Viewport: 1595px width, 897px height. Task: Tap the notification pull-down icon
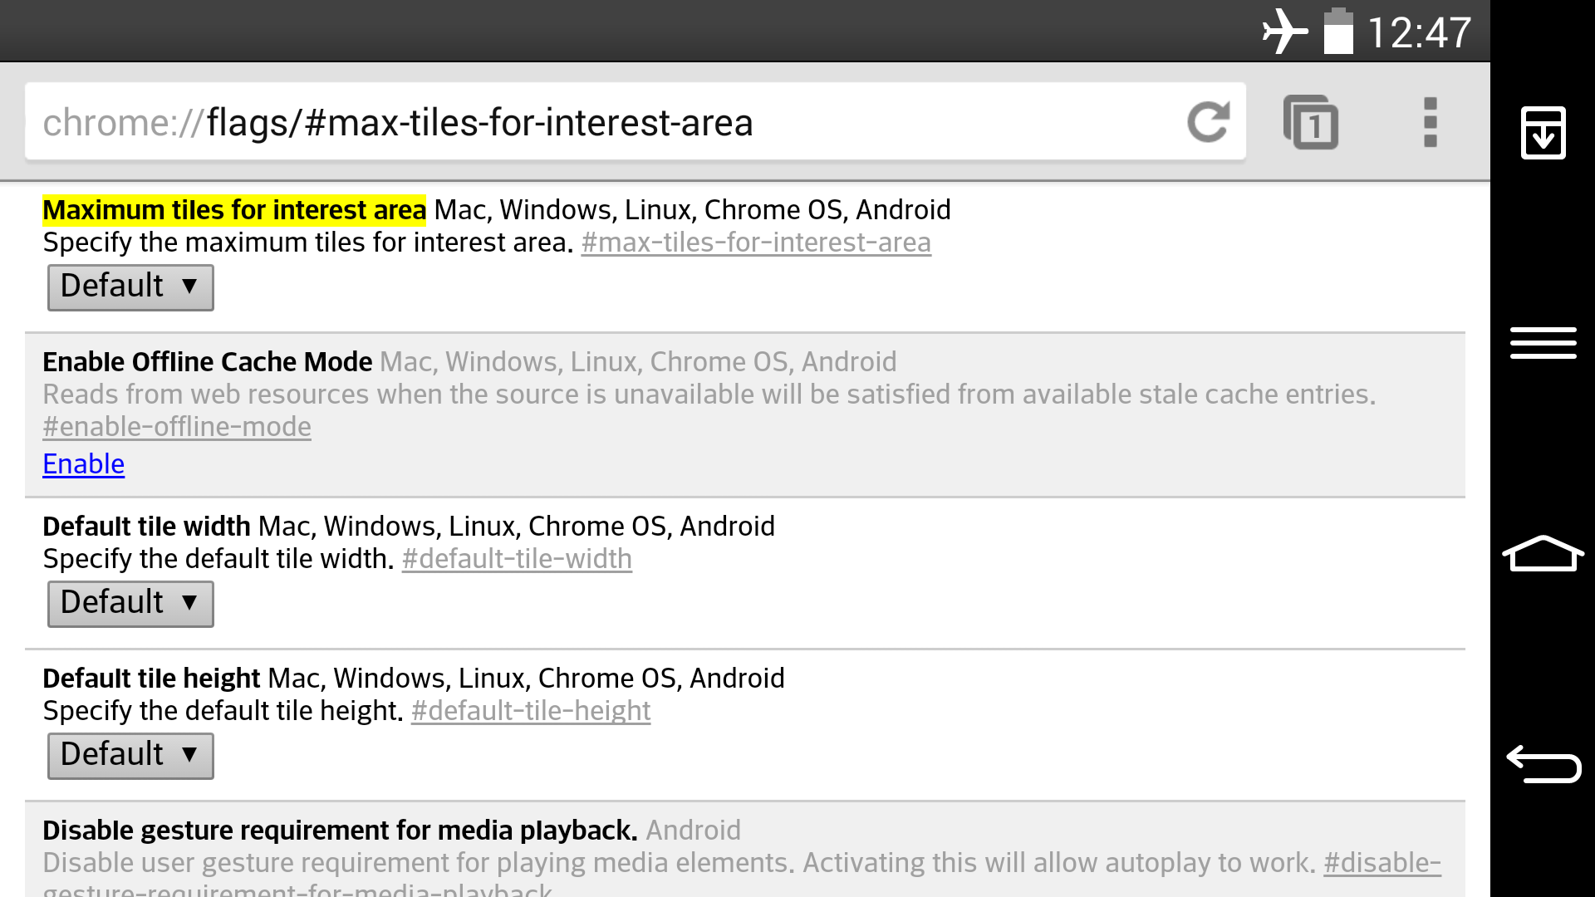[x=1543, y=133]
